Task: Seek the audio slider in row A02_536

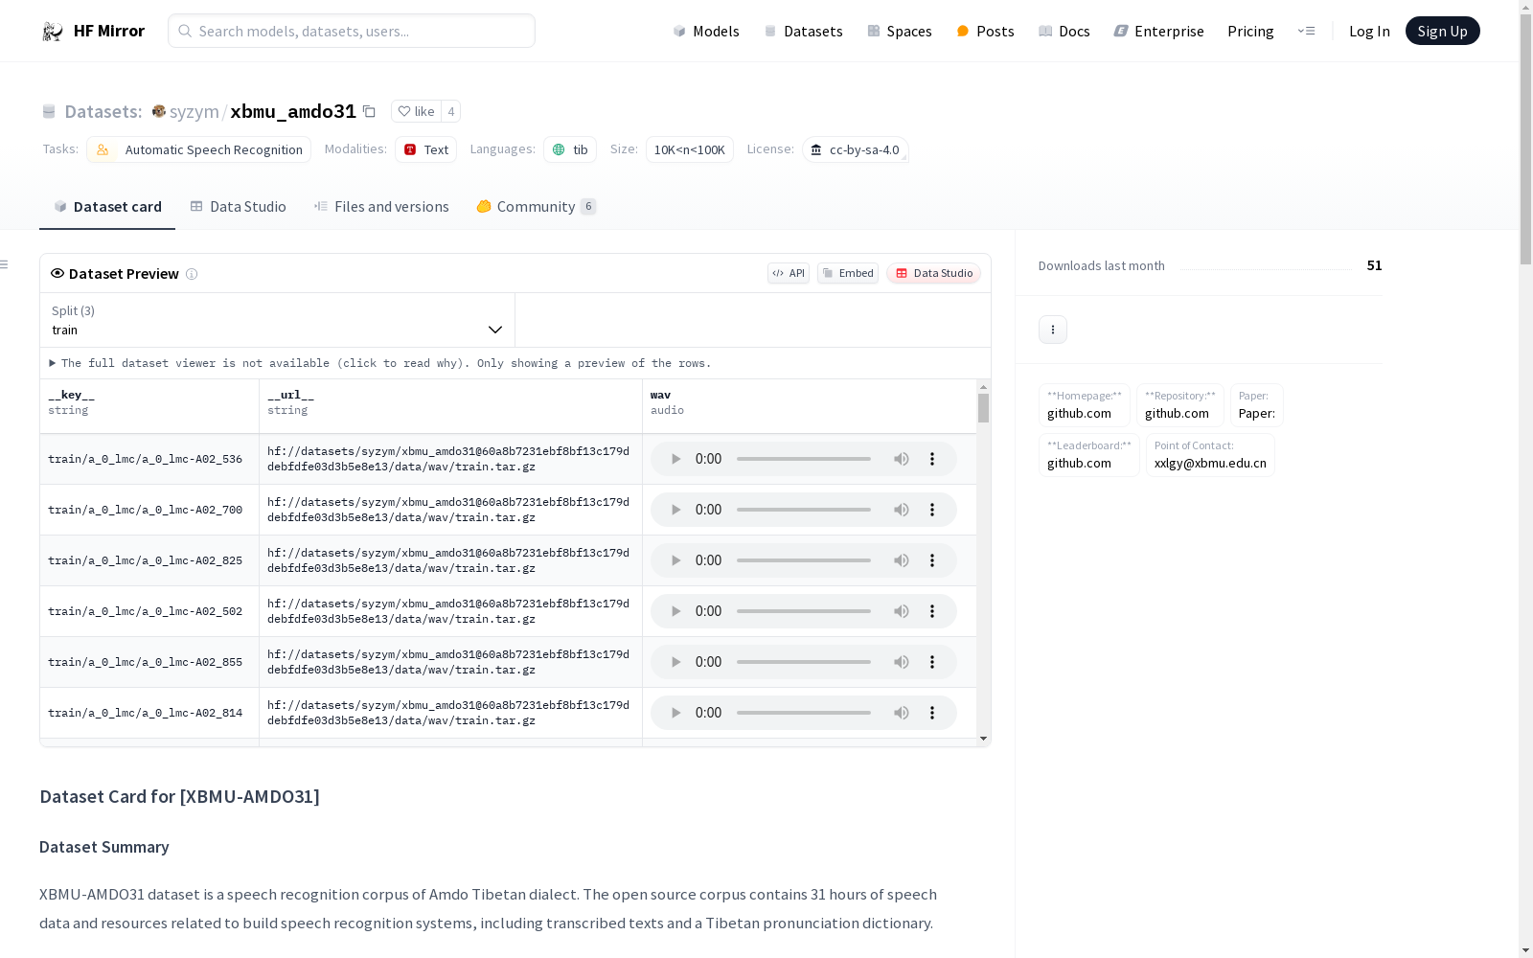Action: pos(804,459)
